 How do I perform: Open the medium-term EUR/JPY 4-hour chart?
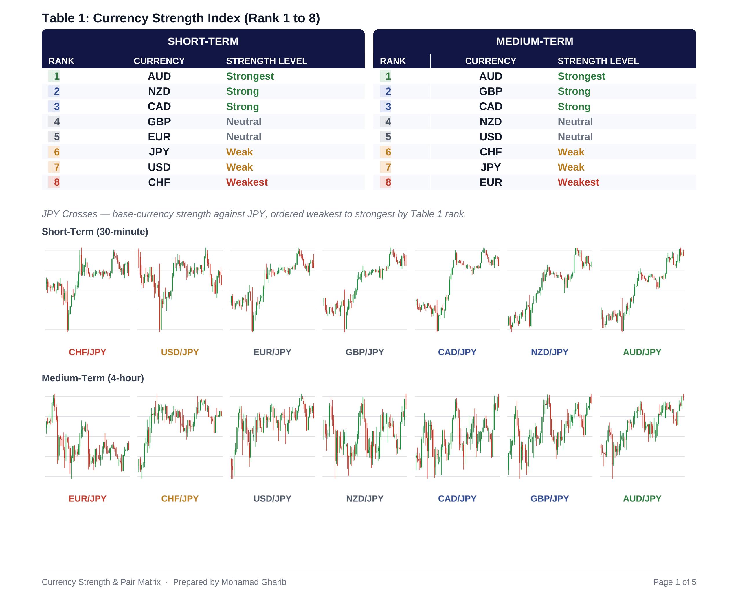click(87, 436)
